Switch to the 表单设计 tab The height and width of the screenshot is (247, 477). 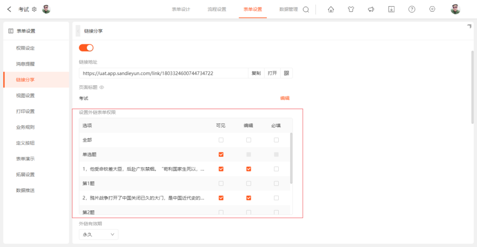(x=181, y=9)
